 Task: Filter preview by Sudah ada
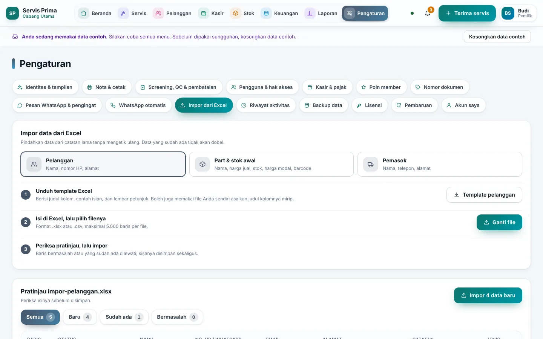pyautogui.click(x=124, y=317)
